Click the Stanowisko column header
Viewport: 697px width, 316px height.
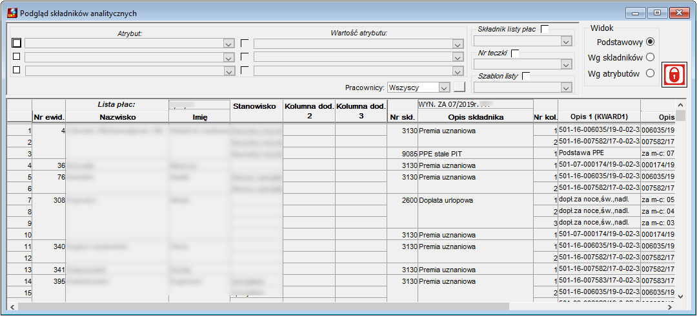tap(256, 106)
